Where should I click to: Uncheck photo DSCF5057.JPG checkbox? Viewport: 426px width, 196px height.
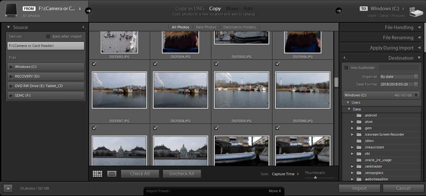(x=94, y=64)
